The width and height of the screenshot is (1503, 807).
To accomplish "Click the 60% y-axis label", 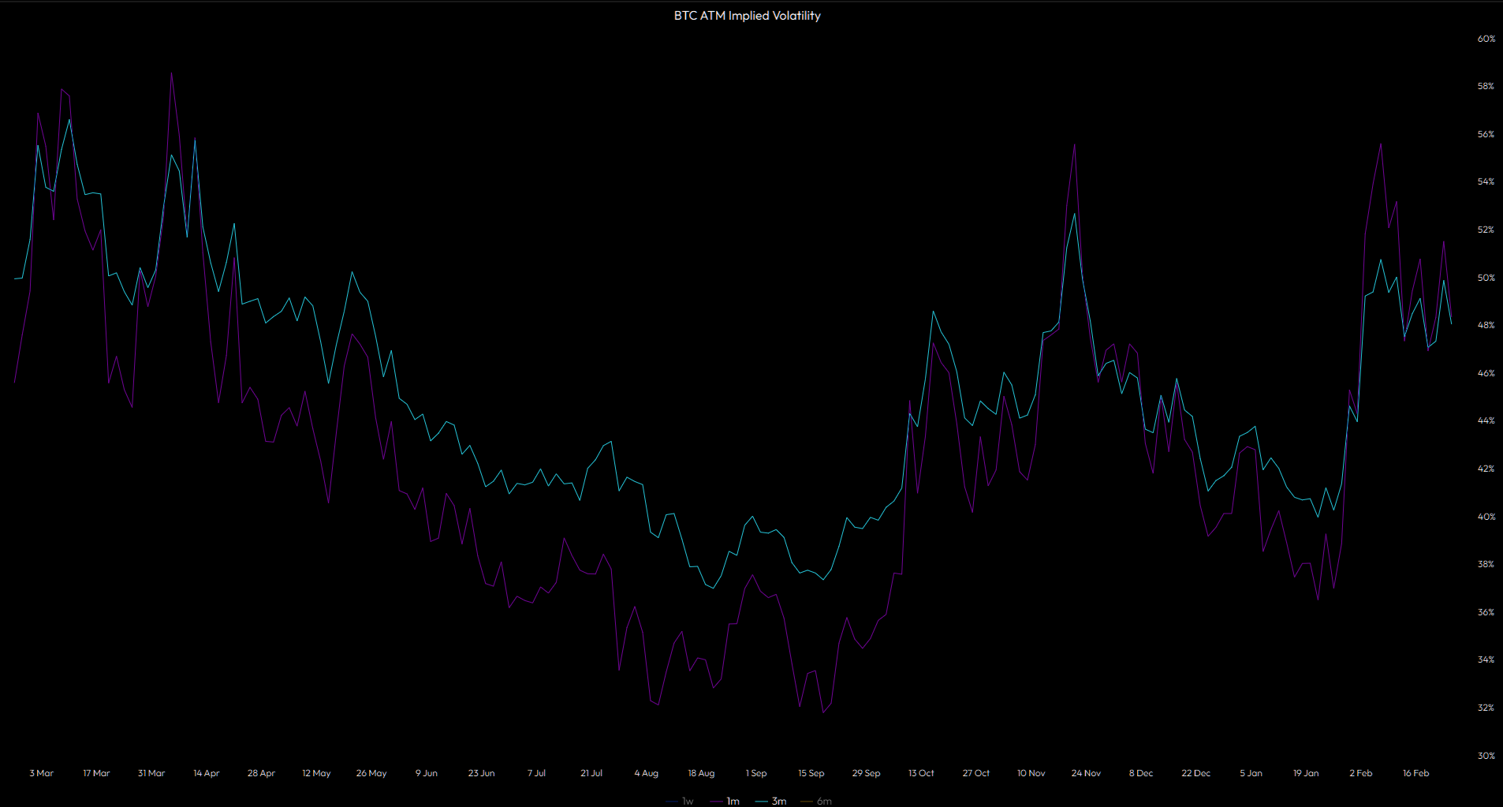I will coord(1486,39).
